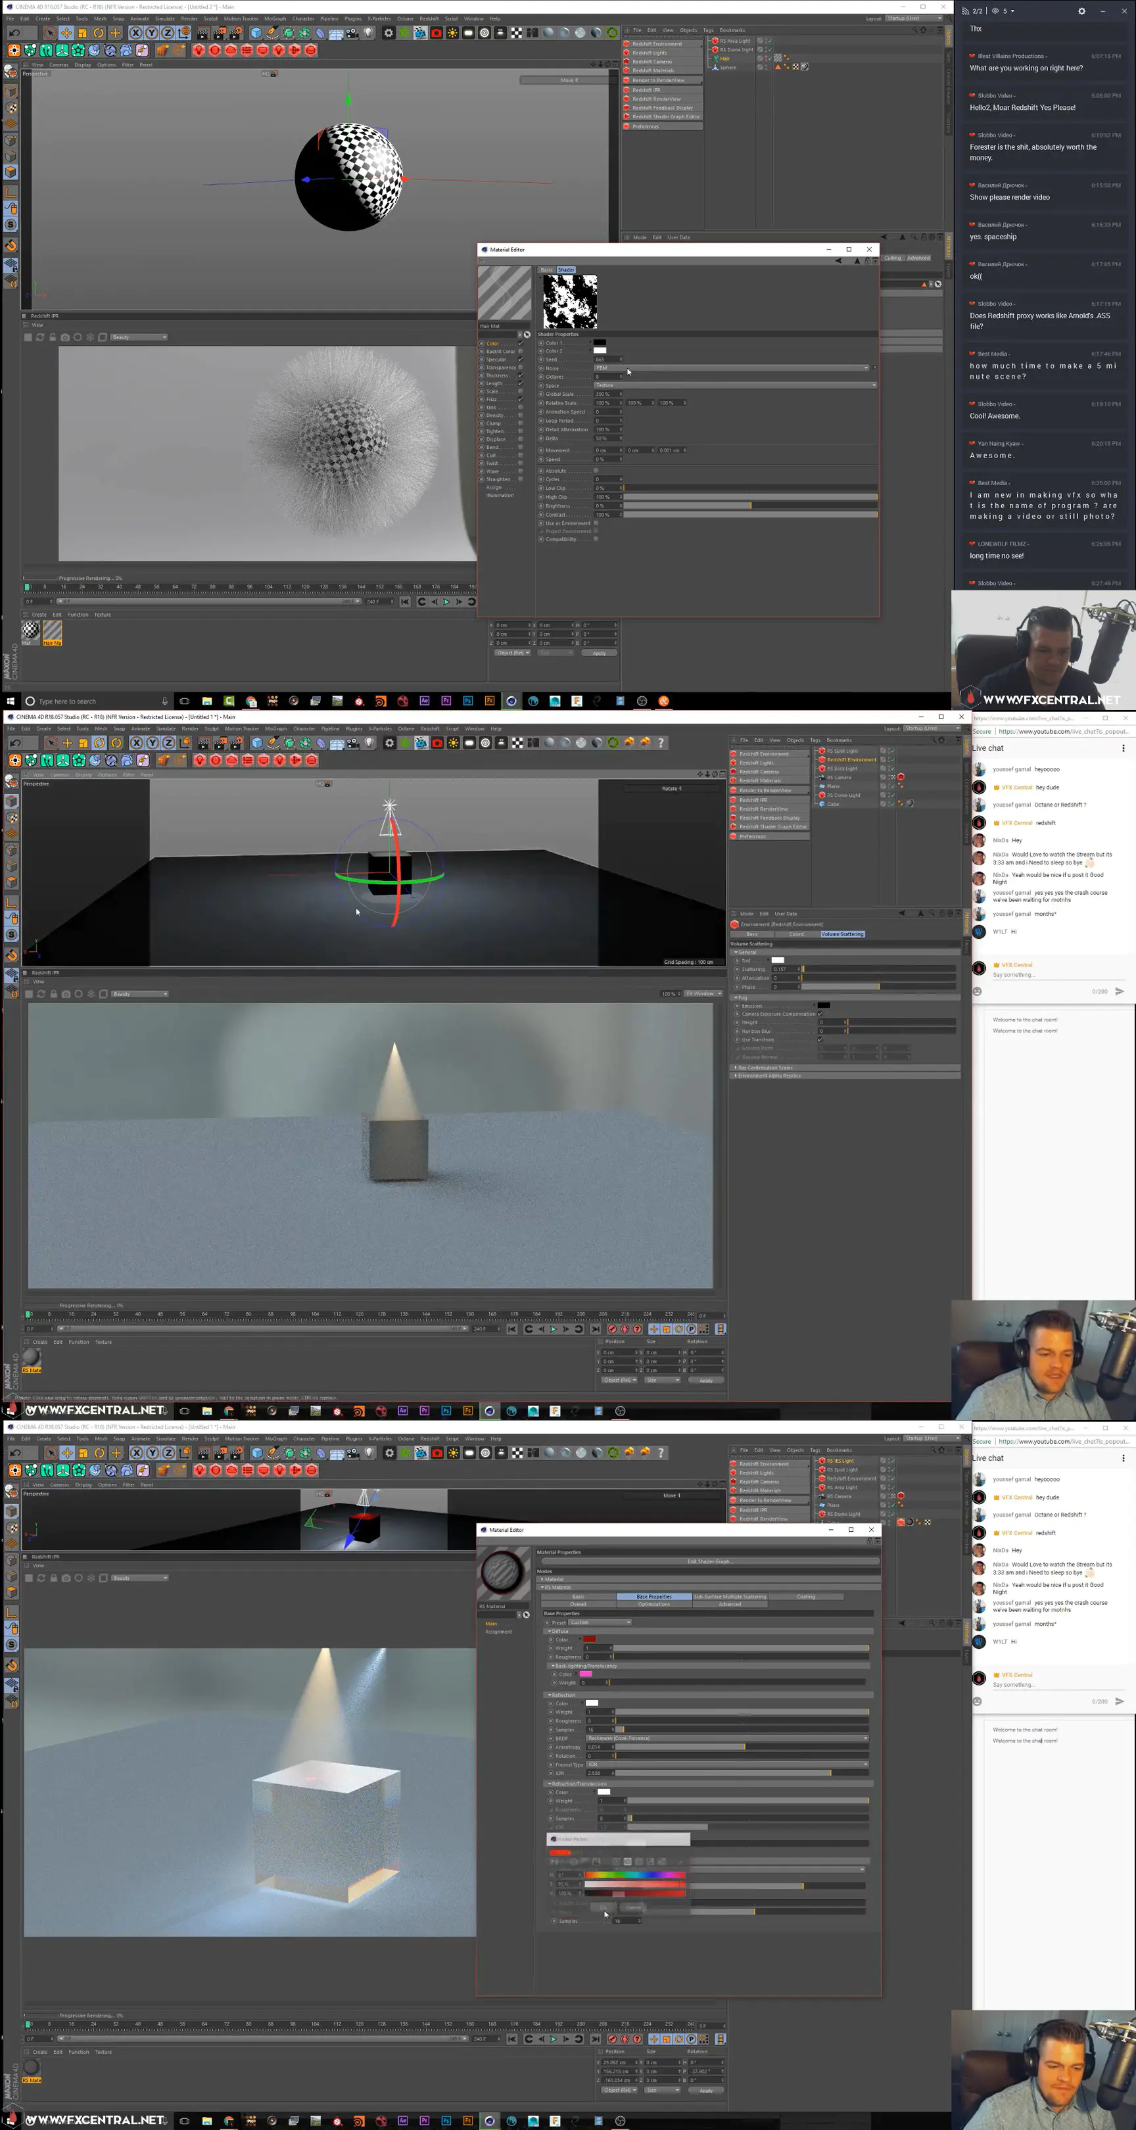Toggle Y axis lock in Untitled 2 window
1136x2130 pixels.
[151, 33]
